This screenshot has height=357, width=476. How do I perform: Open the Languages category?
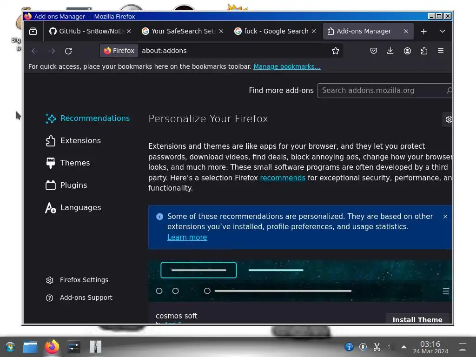(73, 208)
